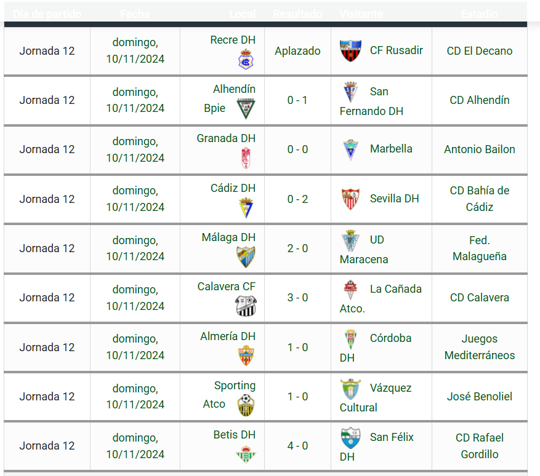Open the Juegos Mediterráneos stadium link
This screenshot has height=476, width=540.
[480, 347]
